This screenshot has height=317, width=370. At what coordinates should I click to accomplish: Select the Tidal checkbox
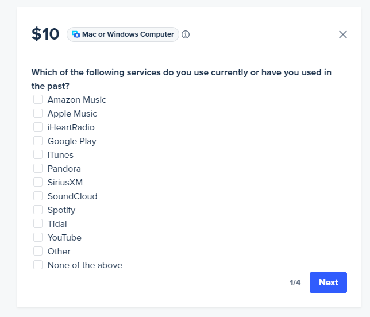tap(38, 223)
